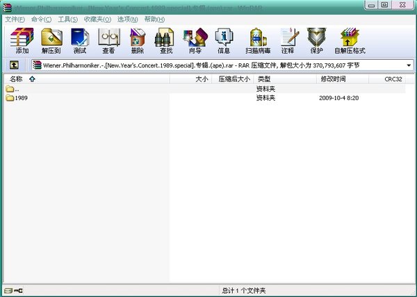Click 扫描病毒 (Virus Scan) icon
This screenshot has width=417, height=297.
coord(258,41)
